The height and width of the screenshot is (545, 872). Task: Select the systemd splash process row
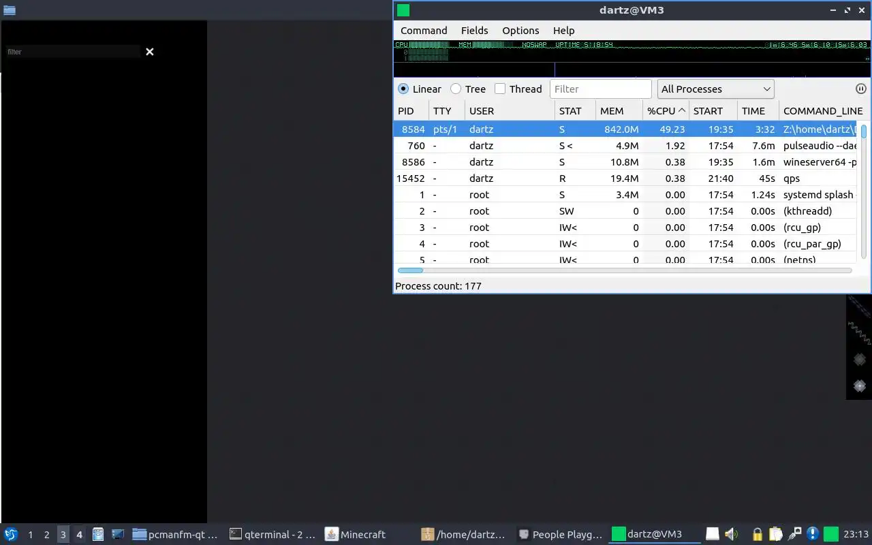(625, 194)
